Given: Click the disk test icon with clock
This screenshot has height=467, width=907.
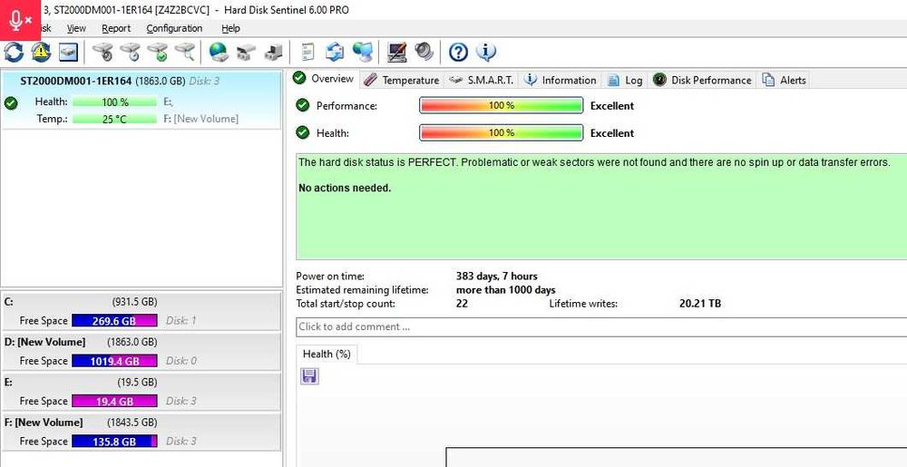Looking at the screenshot, I should click(130, 52).
